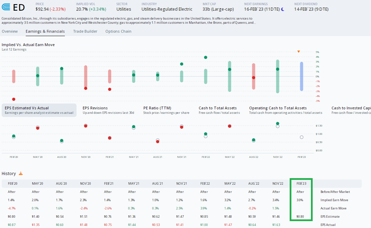Click the Implied Earn Move row label
Viewport: 371px width, 228px height.
pos(334,200)
